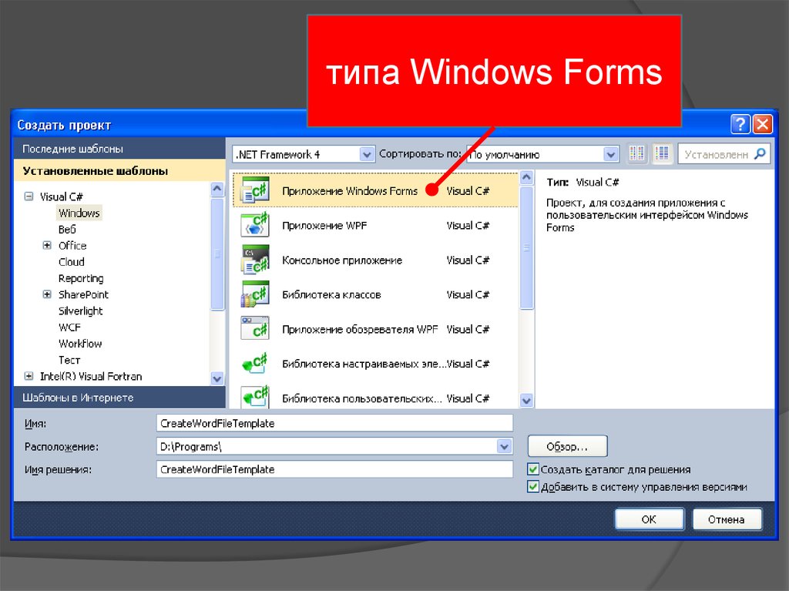
Task: Toggle 'Создать каталог для решения' checkbox
Action: click(x=533, y=469)
